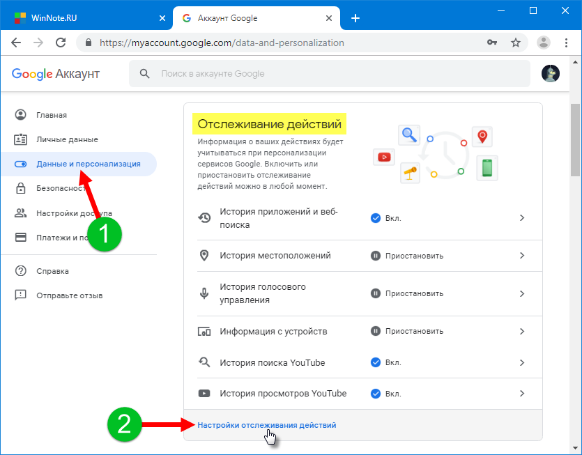Click Личные данные ID card icon
Viewport: 582px width, 455px height.
(x=20, y=139)
